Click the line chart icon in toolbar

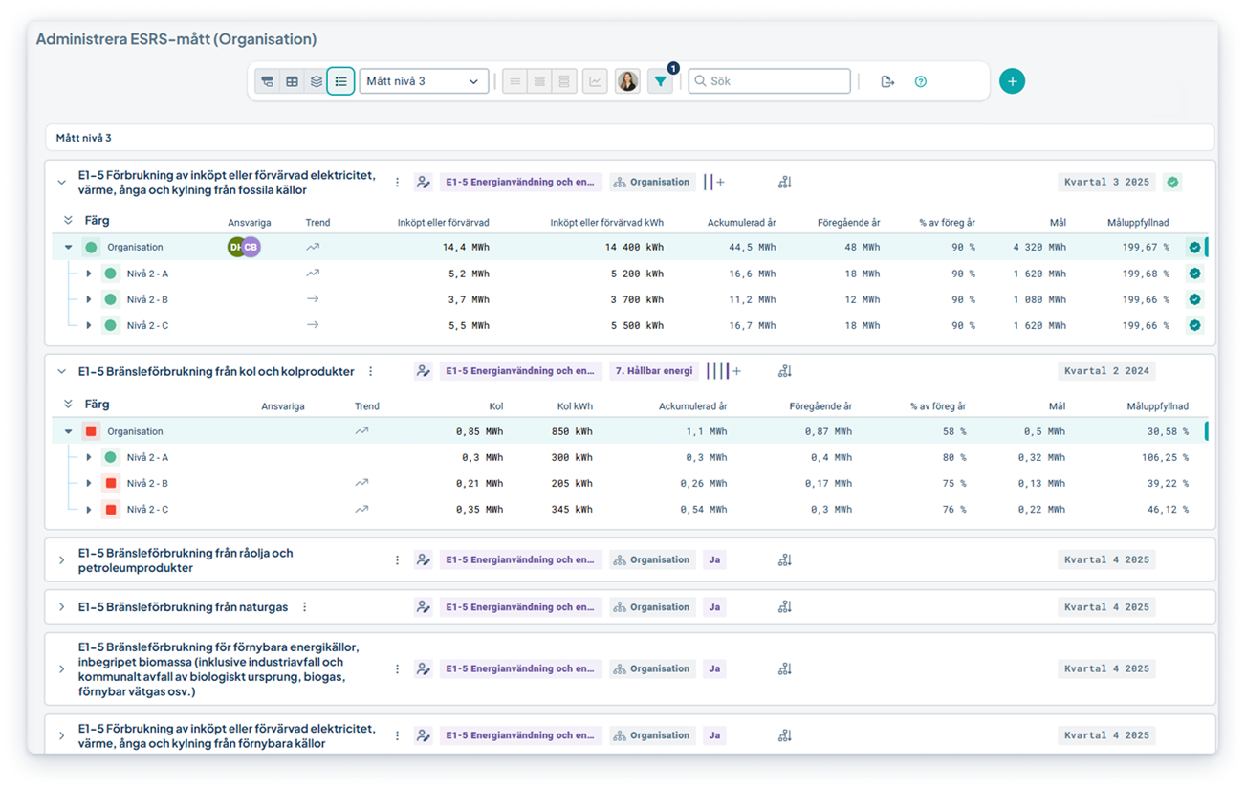[x=596, y=81]
